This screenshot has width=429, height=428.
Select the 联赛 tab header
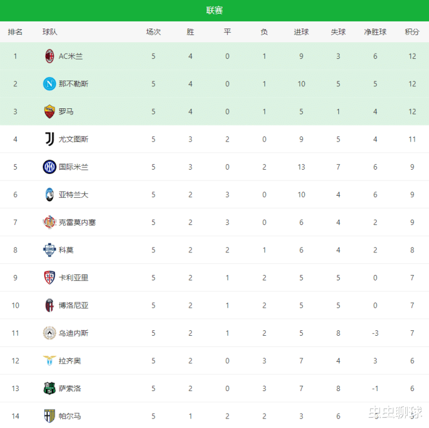point(214,11)
